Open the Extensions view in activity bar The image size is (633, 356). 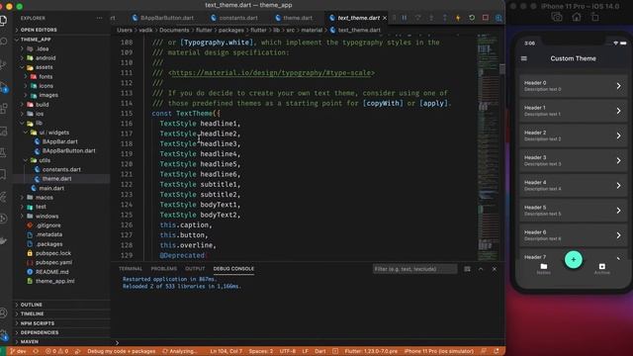tap(3, 109)
